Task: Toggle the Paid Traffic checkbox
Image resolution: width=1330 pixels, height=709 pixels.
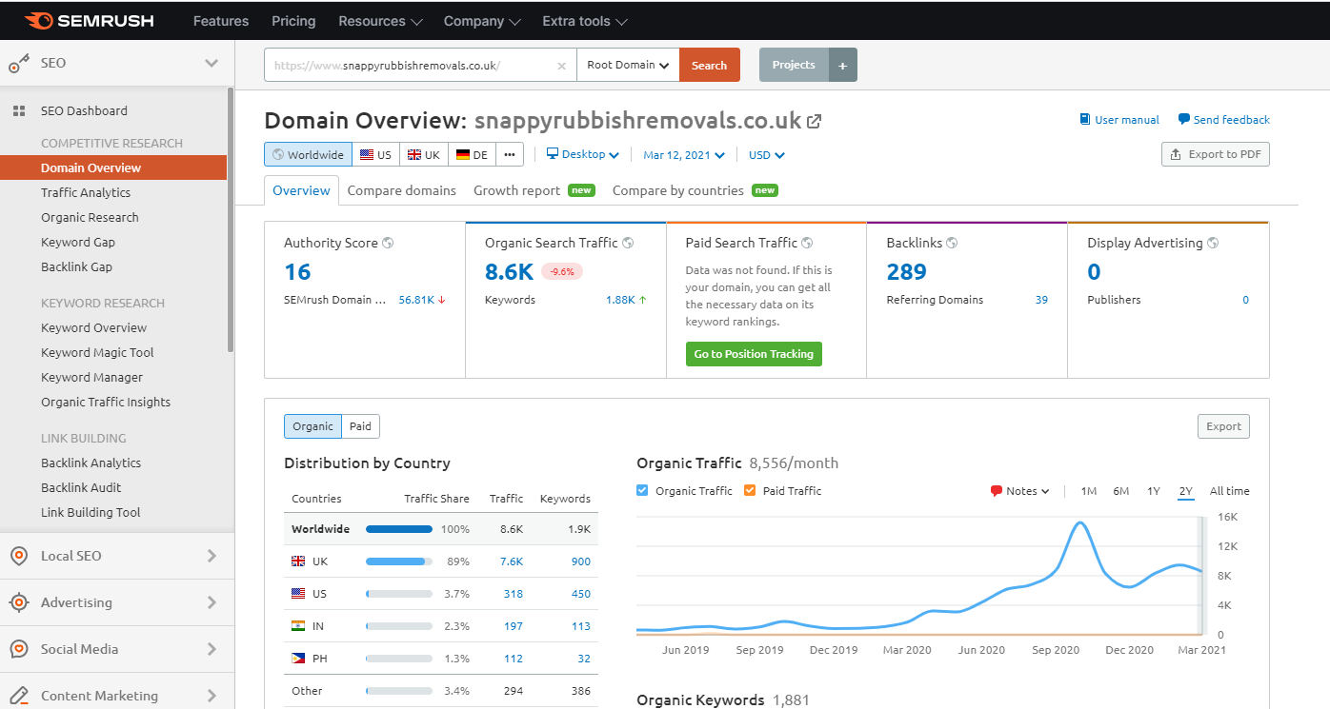Action: point(749,491)
